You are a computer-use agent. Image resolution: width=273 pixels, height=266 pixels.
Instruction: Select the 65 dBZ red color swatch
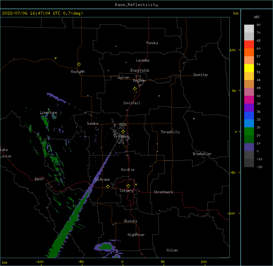coord(249,44)
